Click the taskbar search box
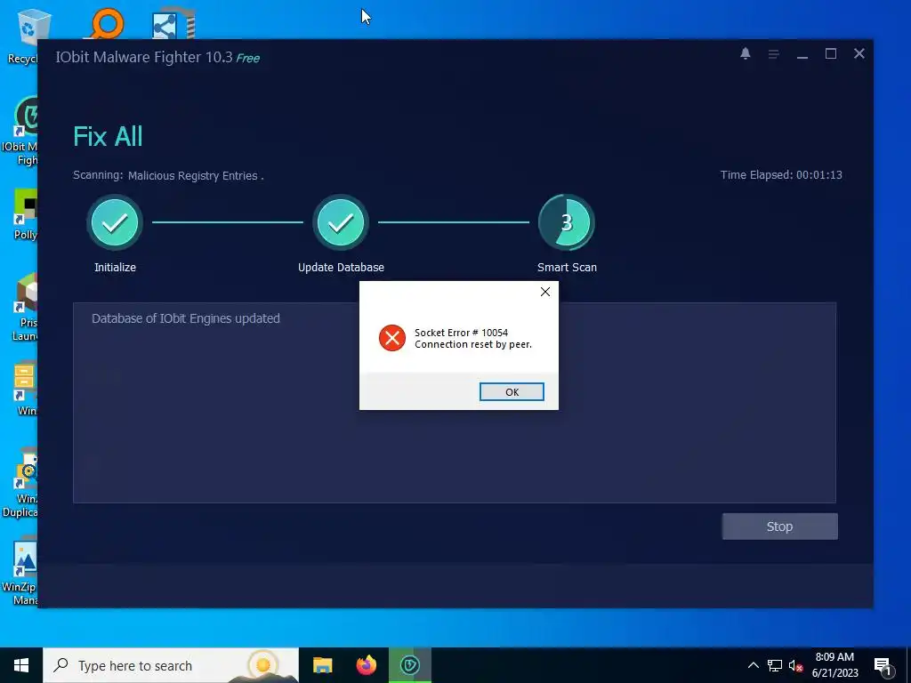Screen dimensions: 911x683 (x=171, y=665)
